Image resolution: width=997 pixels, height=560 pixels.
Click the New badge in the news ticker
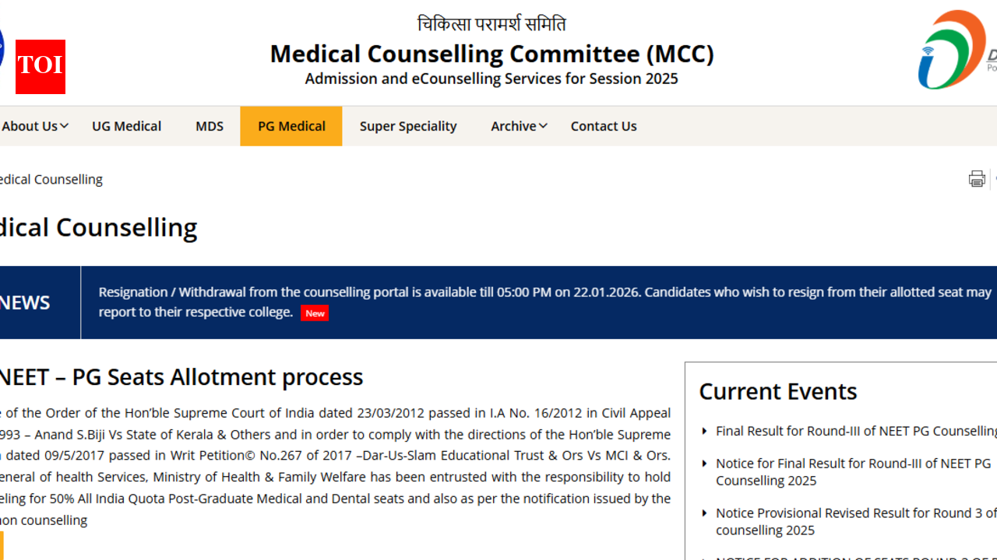click(x=314, y=313)
